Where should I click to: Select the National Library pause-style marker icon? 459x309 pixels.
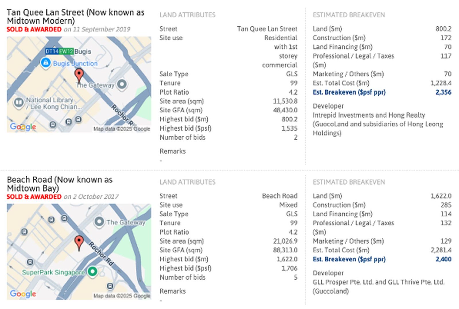point(19,102)
